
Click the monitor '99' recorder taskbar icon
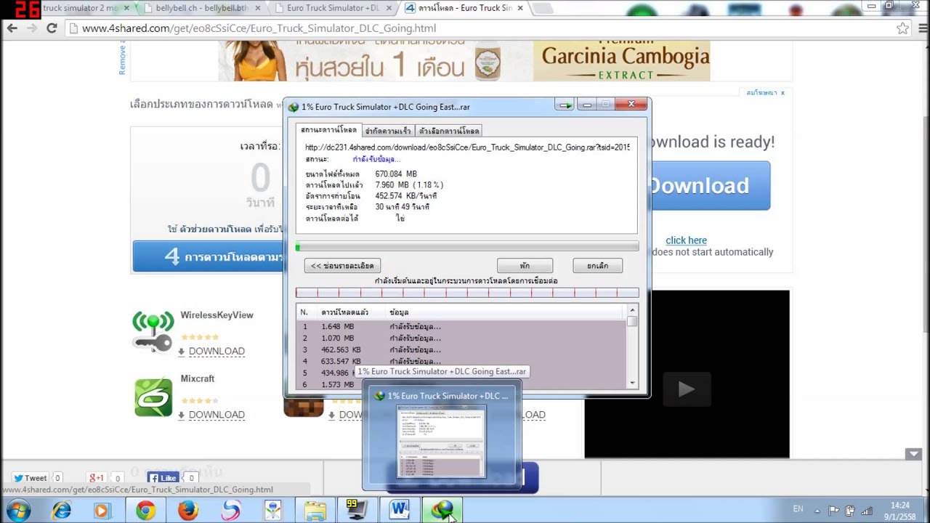point(357,511)
